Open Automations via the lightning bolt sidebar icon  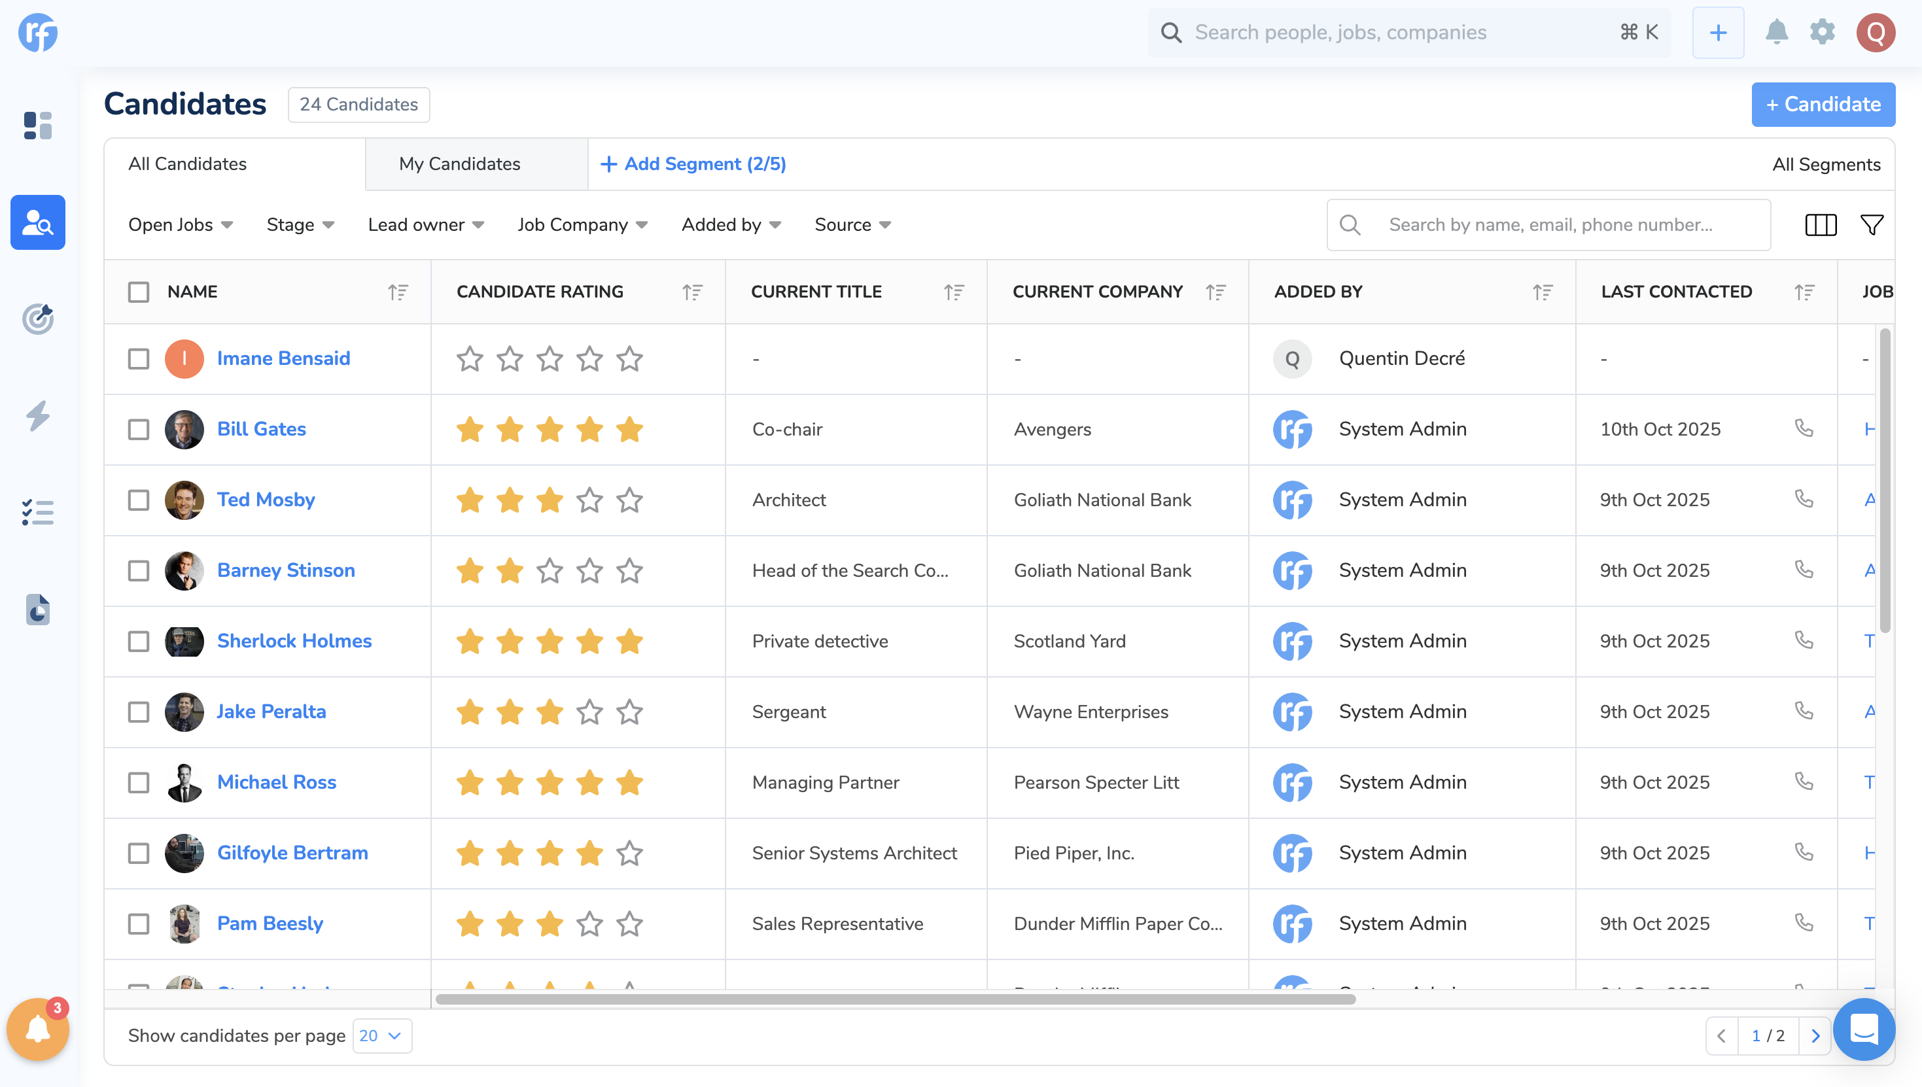click(37, 416)
